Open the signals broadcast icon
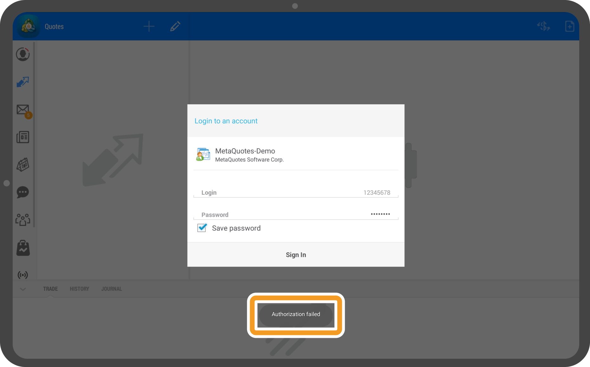Screen dimensions: 590x367 [x=23, y=275]
